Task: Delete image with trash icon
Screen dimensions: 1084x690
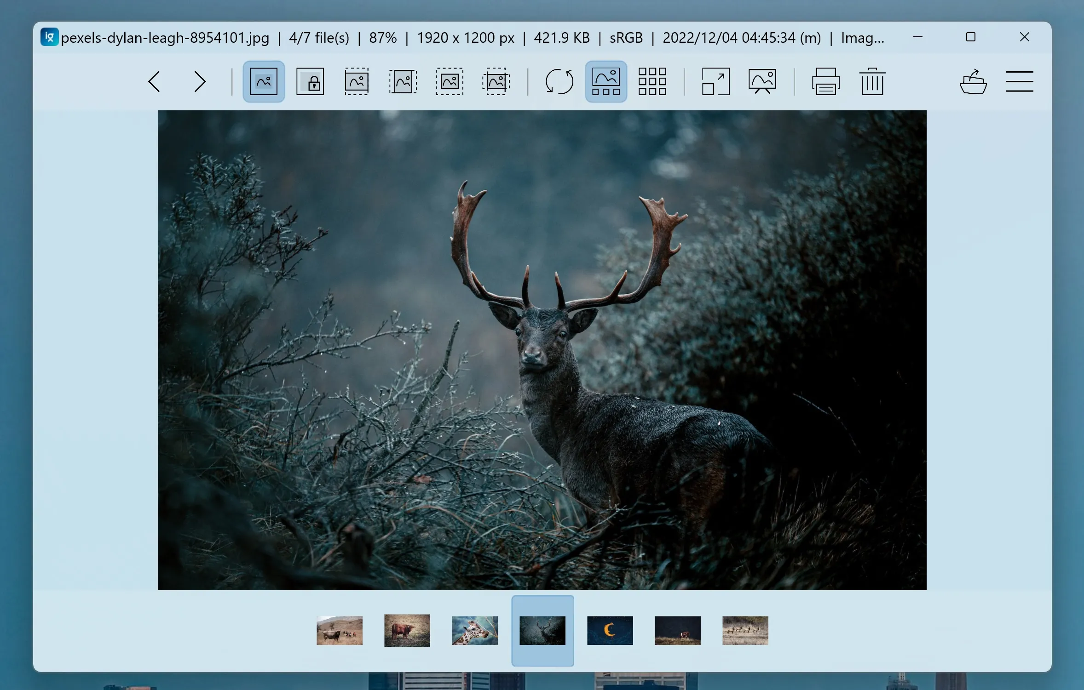Action: [x=872, y=82]
